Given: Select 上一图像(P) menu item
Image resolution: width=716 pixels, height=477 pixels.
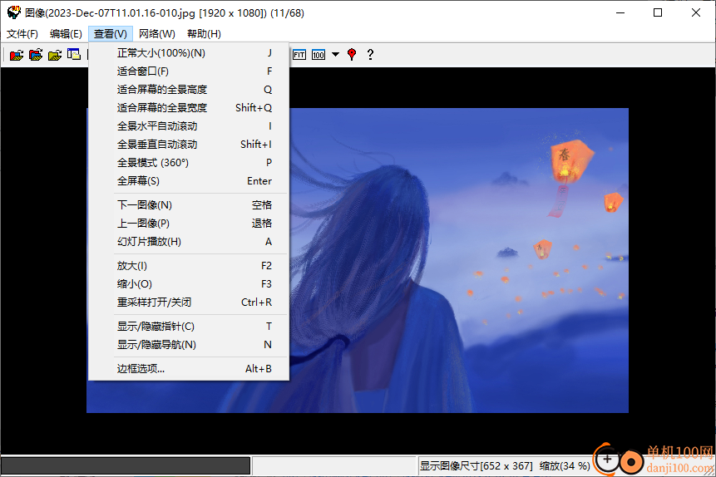Looking at the screenshot, I should [x=189, y=224].
